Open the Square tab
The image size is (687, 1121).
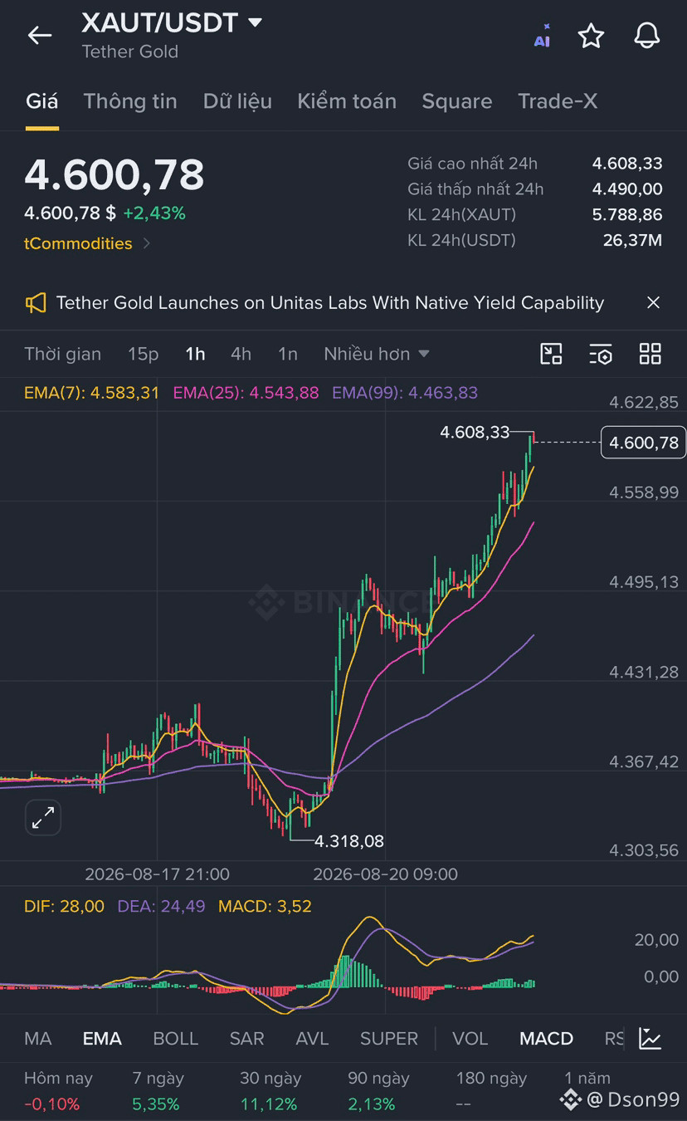tap(457, 101)
